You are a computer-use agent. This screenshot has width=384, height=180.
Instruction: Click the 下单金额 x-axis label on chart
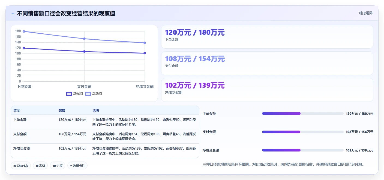coord(24,86)
